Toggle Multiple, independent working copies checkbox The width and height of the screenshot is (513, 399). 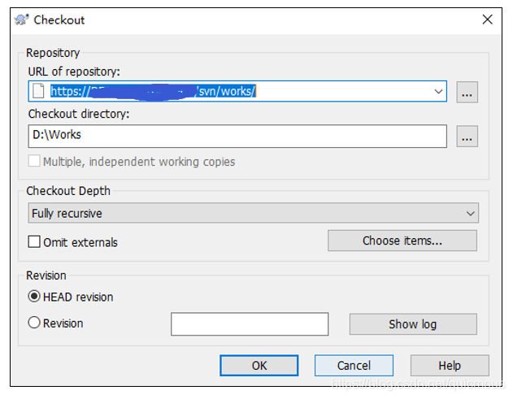(34, 161)
